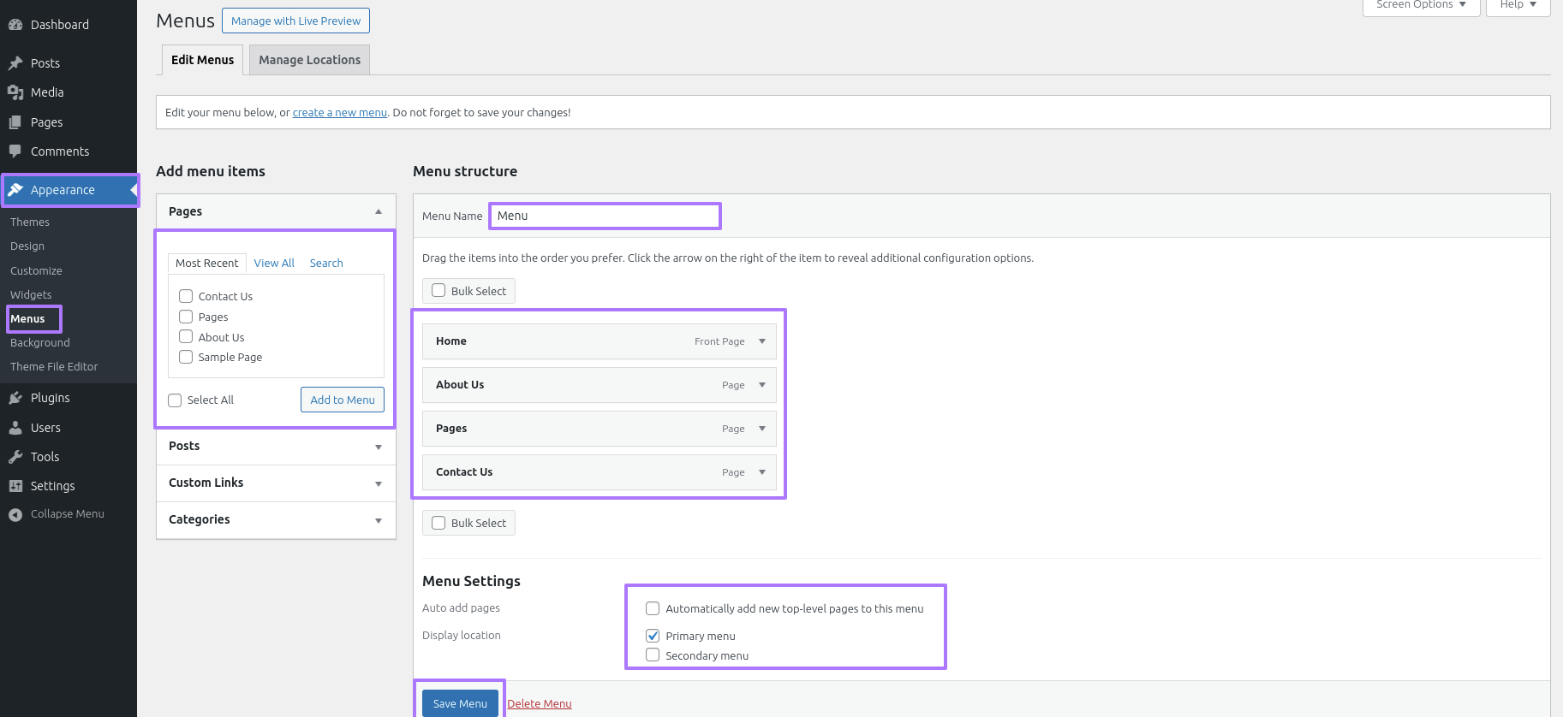
Task: Open Background in the Appearance submenu
Action: [x=40, y=342]
